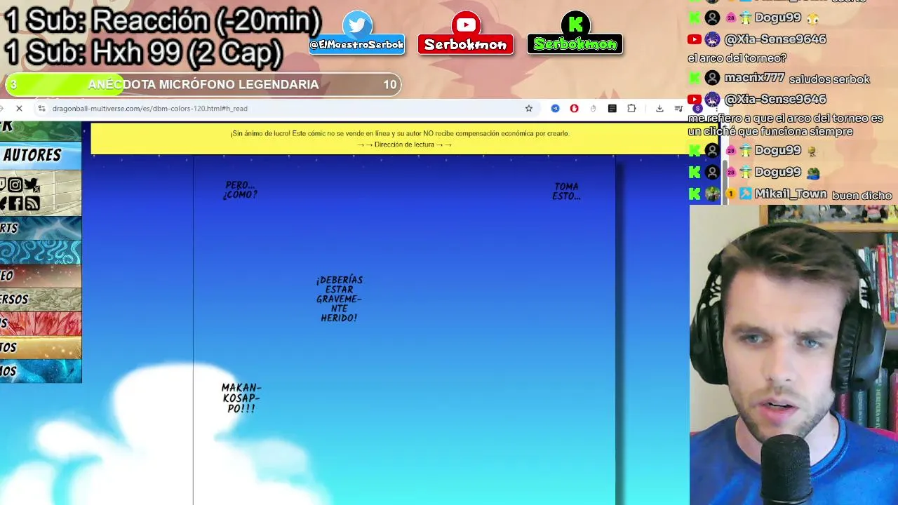The width and height of the screenshot is (898, 505).
Task: Click the '1 Sub: Hxh 99 (2 Cap)' text
Action: click(x=143, y=53)
